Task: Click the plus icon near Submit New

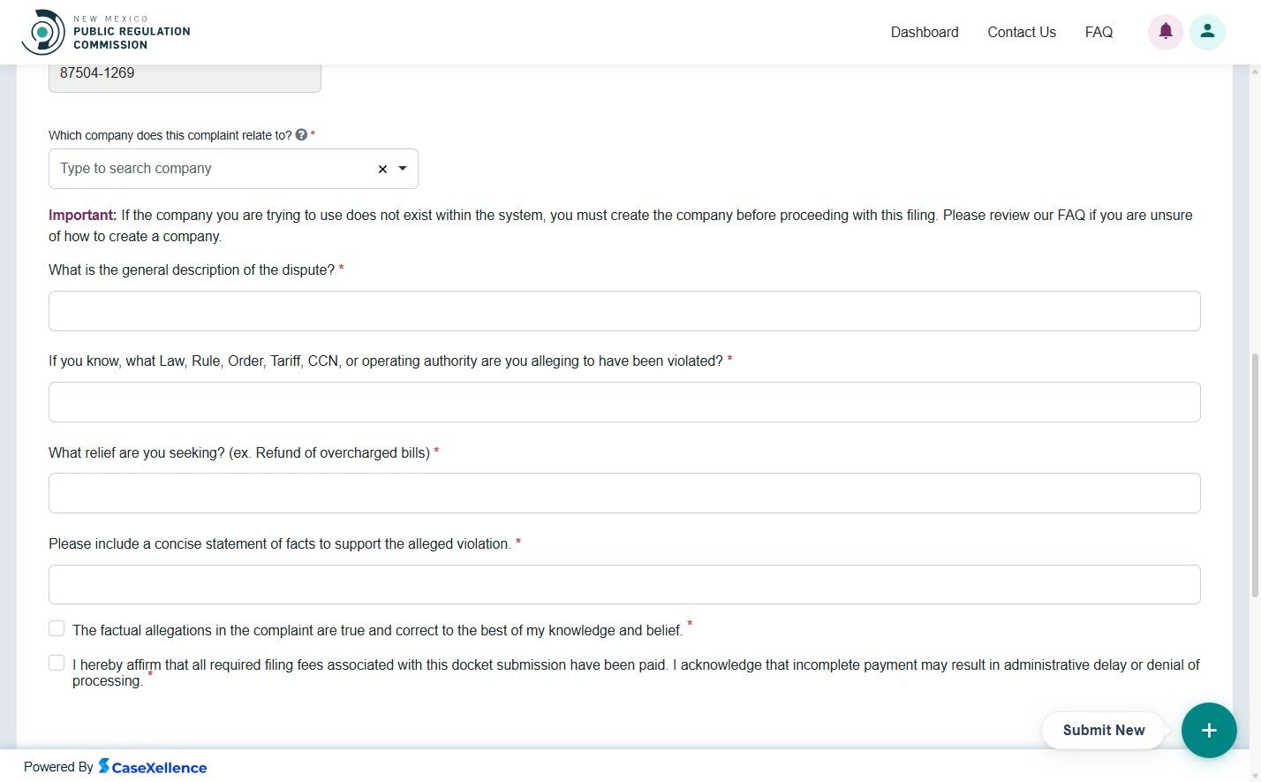Action: coord(1209,730)
